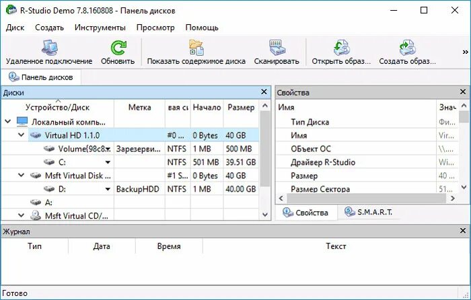Screen dimensions: 471x300
Task: Open the Просмотр menu
Action: tap(155, 28)
